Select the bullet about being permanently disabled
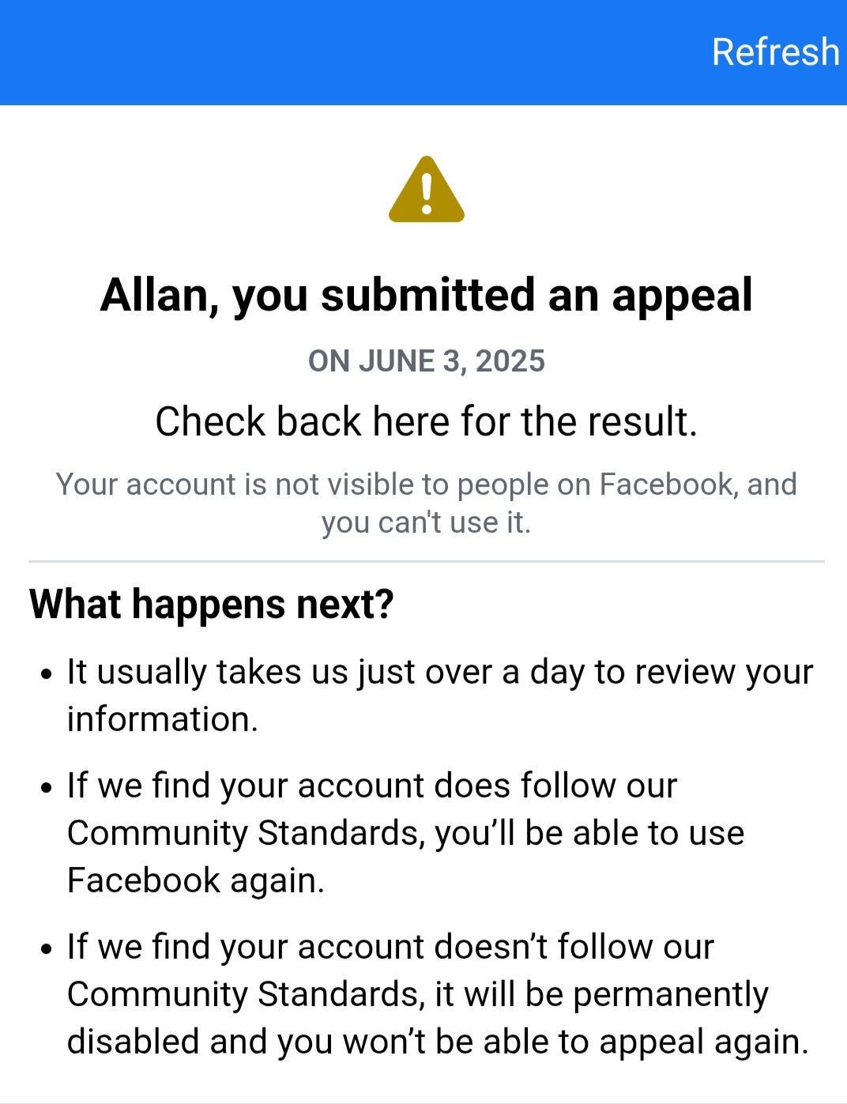 (437, 993)
